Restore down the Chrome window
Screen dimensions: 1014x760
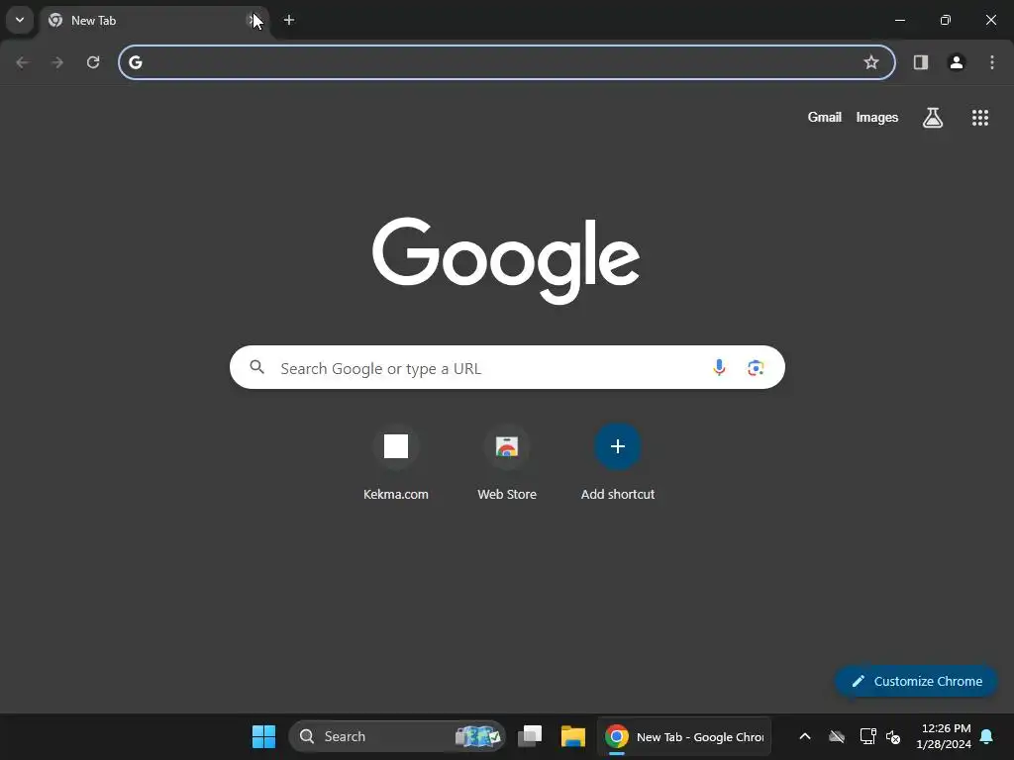(946, 20)
